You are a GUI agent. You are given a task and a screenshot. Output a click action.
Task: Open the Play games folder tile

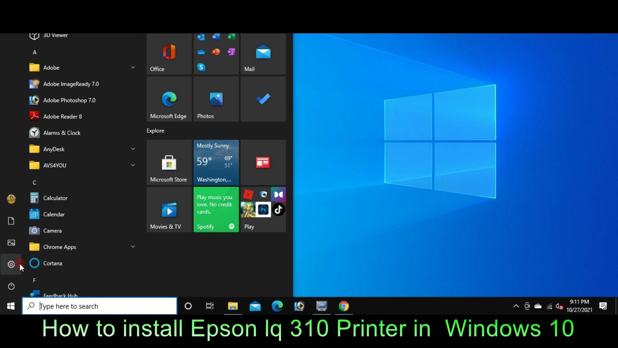(263, 210)
